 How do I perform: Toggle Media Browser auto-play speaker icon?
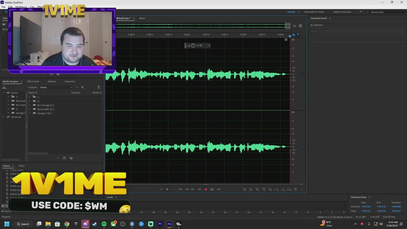pyautogui.click(x=71, y=158)
